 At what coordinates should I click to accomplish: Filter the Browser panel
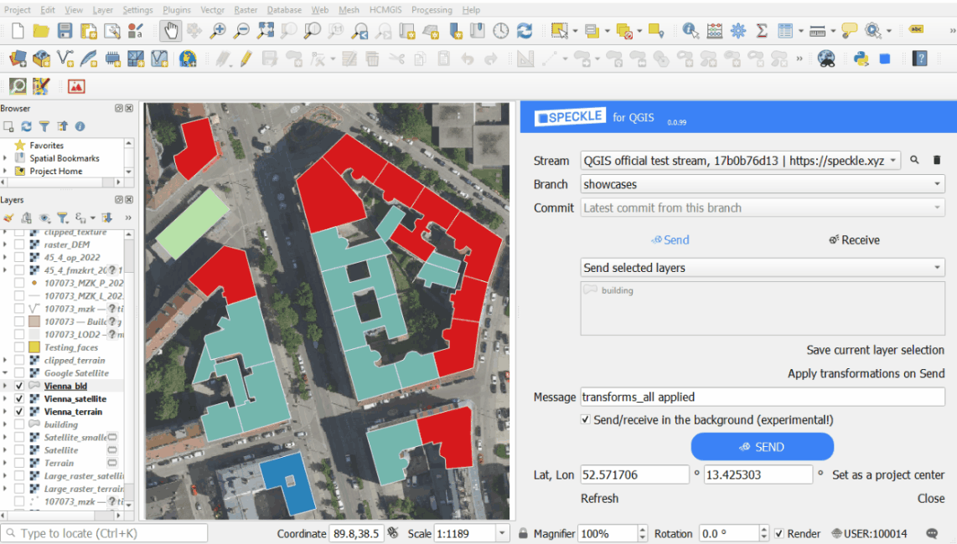[44, 126]
